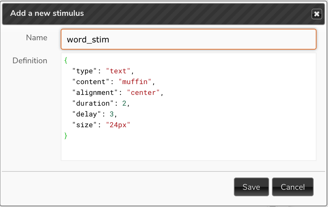
Task: Place cursor on the opening curly brace
Action: point(66,60)
